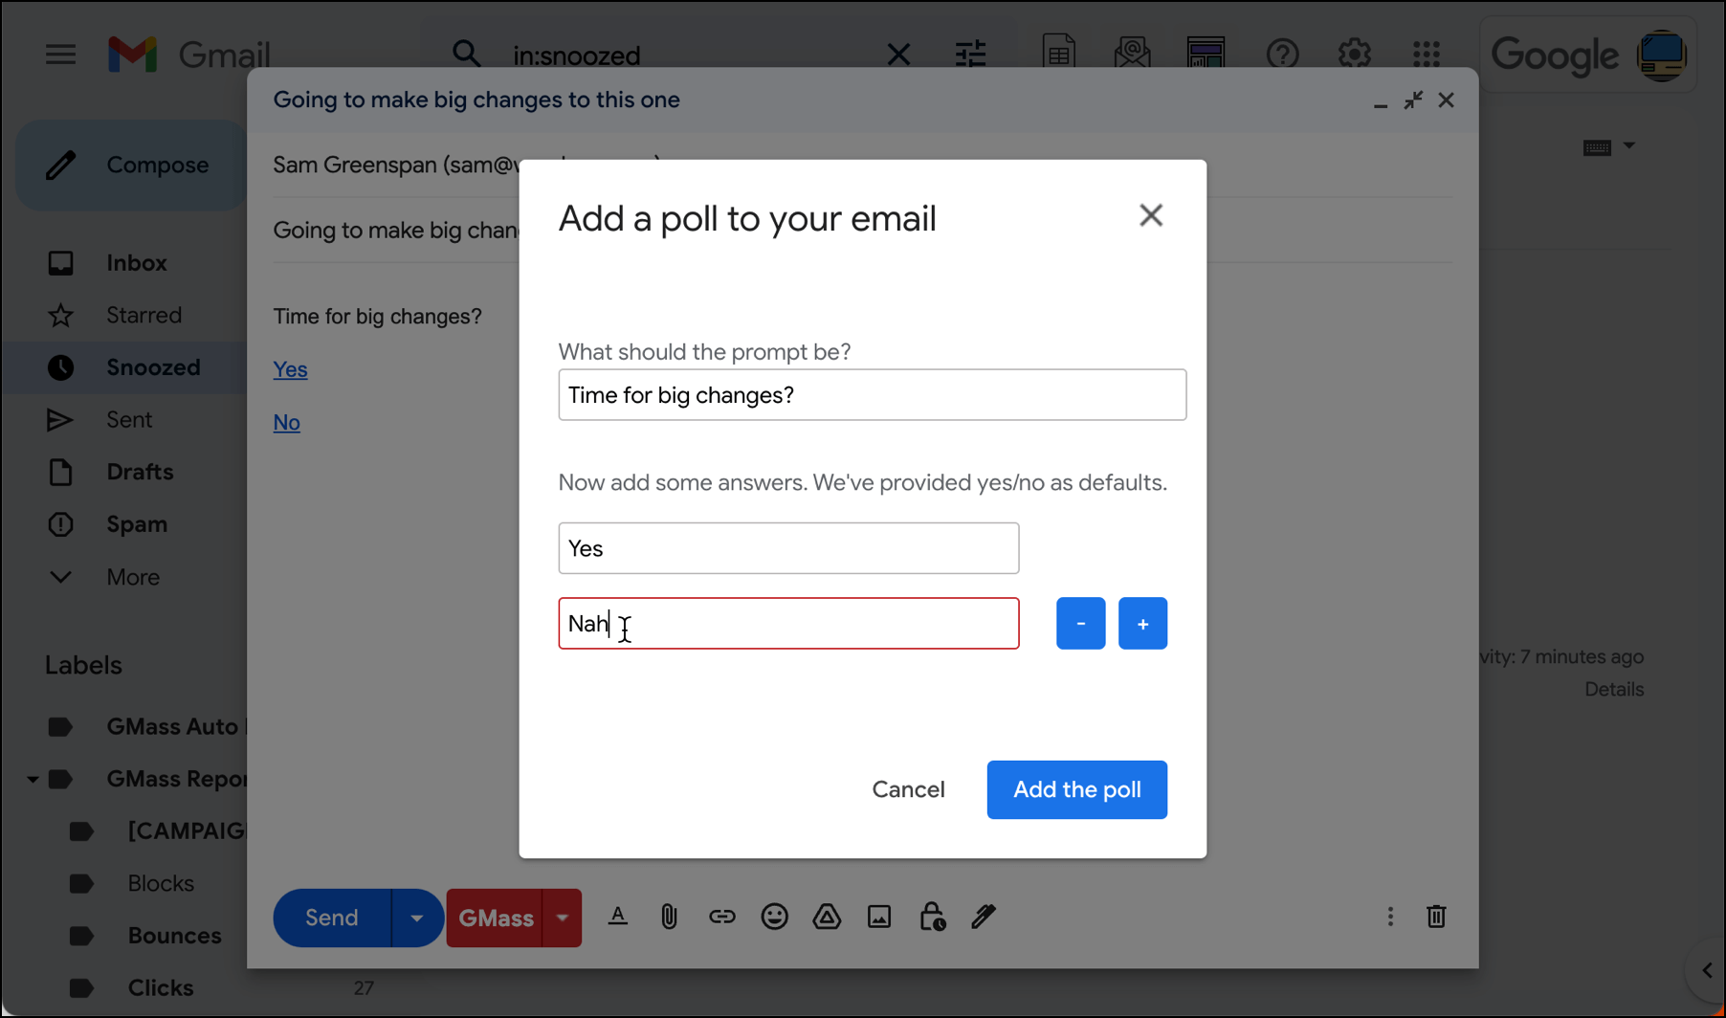
Task: Open the Send options dropdown arrow
Action: coord(416,918)
